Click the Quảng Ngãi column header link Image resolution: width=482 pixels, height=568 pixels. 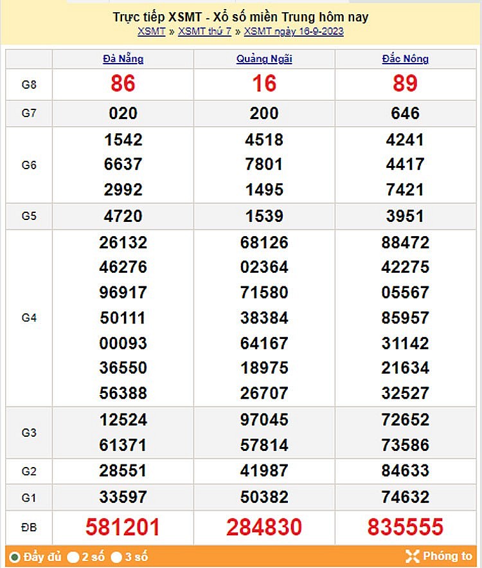(x=264, y=59)
